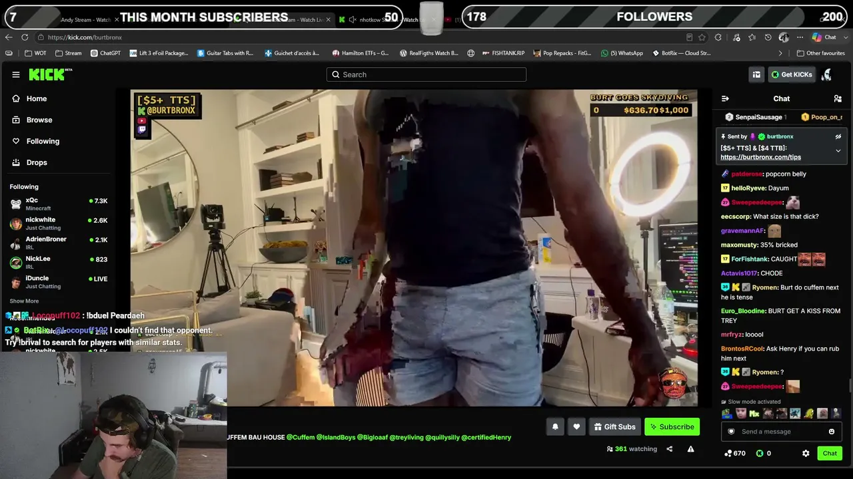The width and height of the screenshot is (853, 479).
Task: Click the Euro_Bloodine username in chat
Action: pyautogui.click(x=743, y=311)
